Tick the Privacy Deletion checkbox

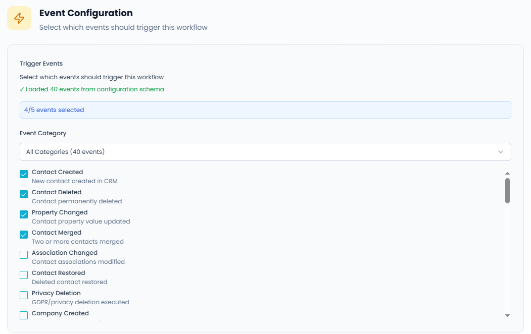pyautogui.click(x=24, y=295)
